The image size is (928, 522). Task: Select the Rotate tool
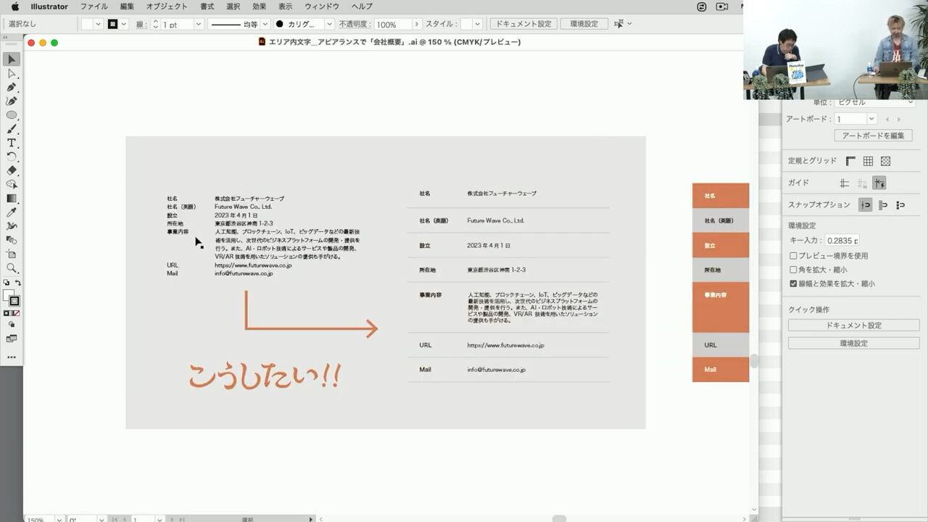tap(12, 157)
